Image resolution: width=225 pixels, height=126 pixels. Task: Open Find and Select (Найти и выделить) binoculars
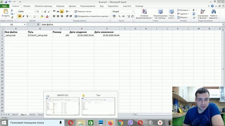point(214,14)
